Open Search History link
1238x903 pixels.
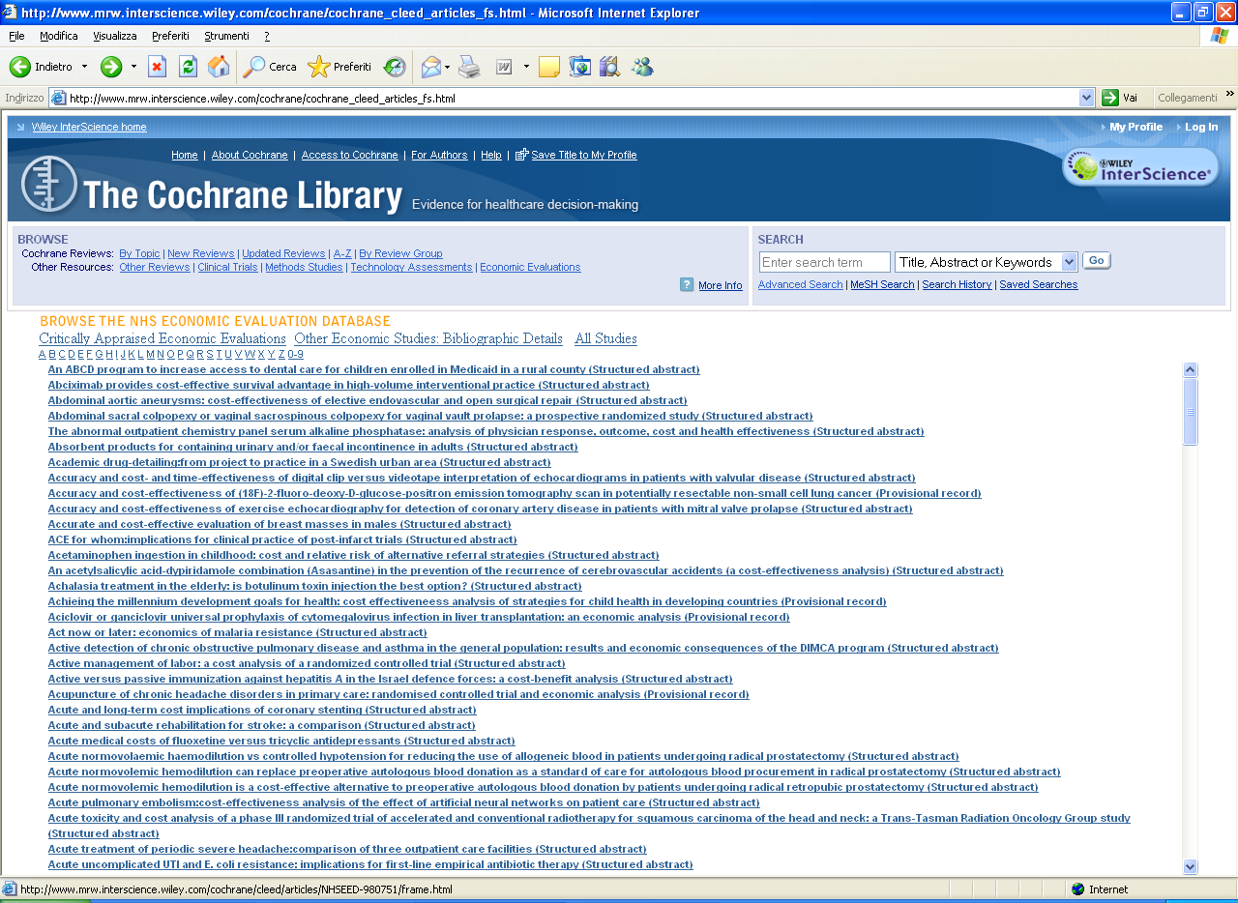(957, 285)
